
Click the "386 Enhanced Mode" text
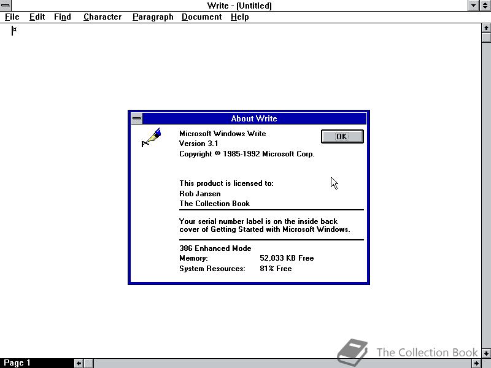[x=215, y=248]
